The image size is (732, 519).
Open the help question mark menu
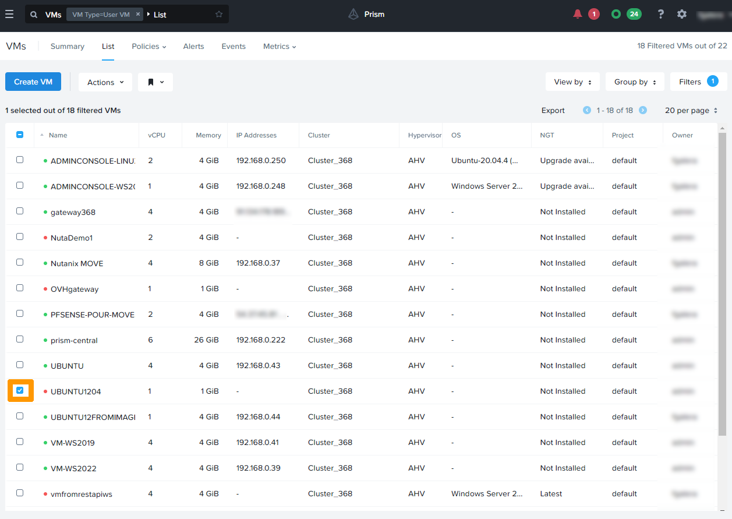pos(660,14)
